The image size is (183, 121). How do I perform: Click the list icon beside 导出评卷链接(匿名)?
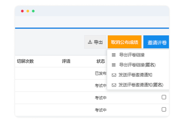114,65
